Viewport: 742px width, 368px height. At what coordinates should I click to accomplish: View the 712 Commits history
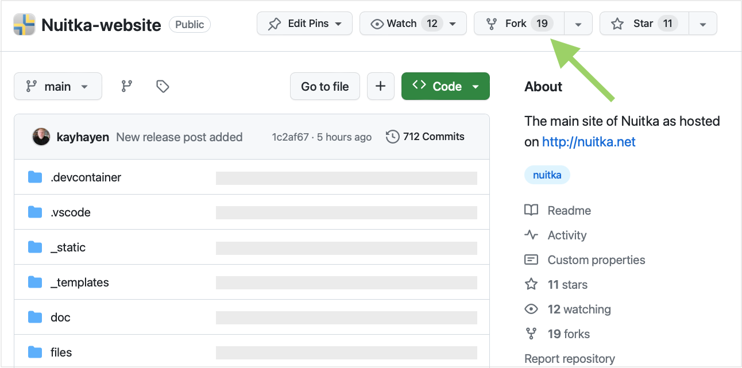[x=425, y=137]
